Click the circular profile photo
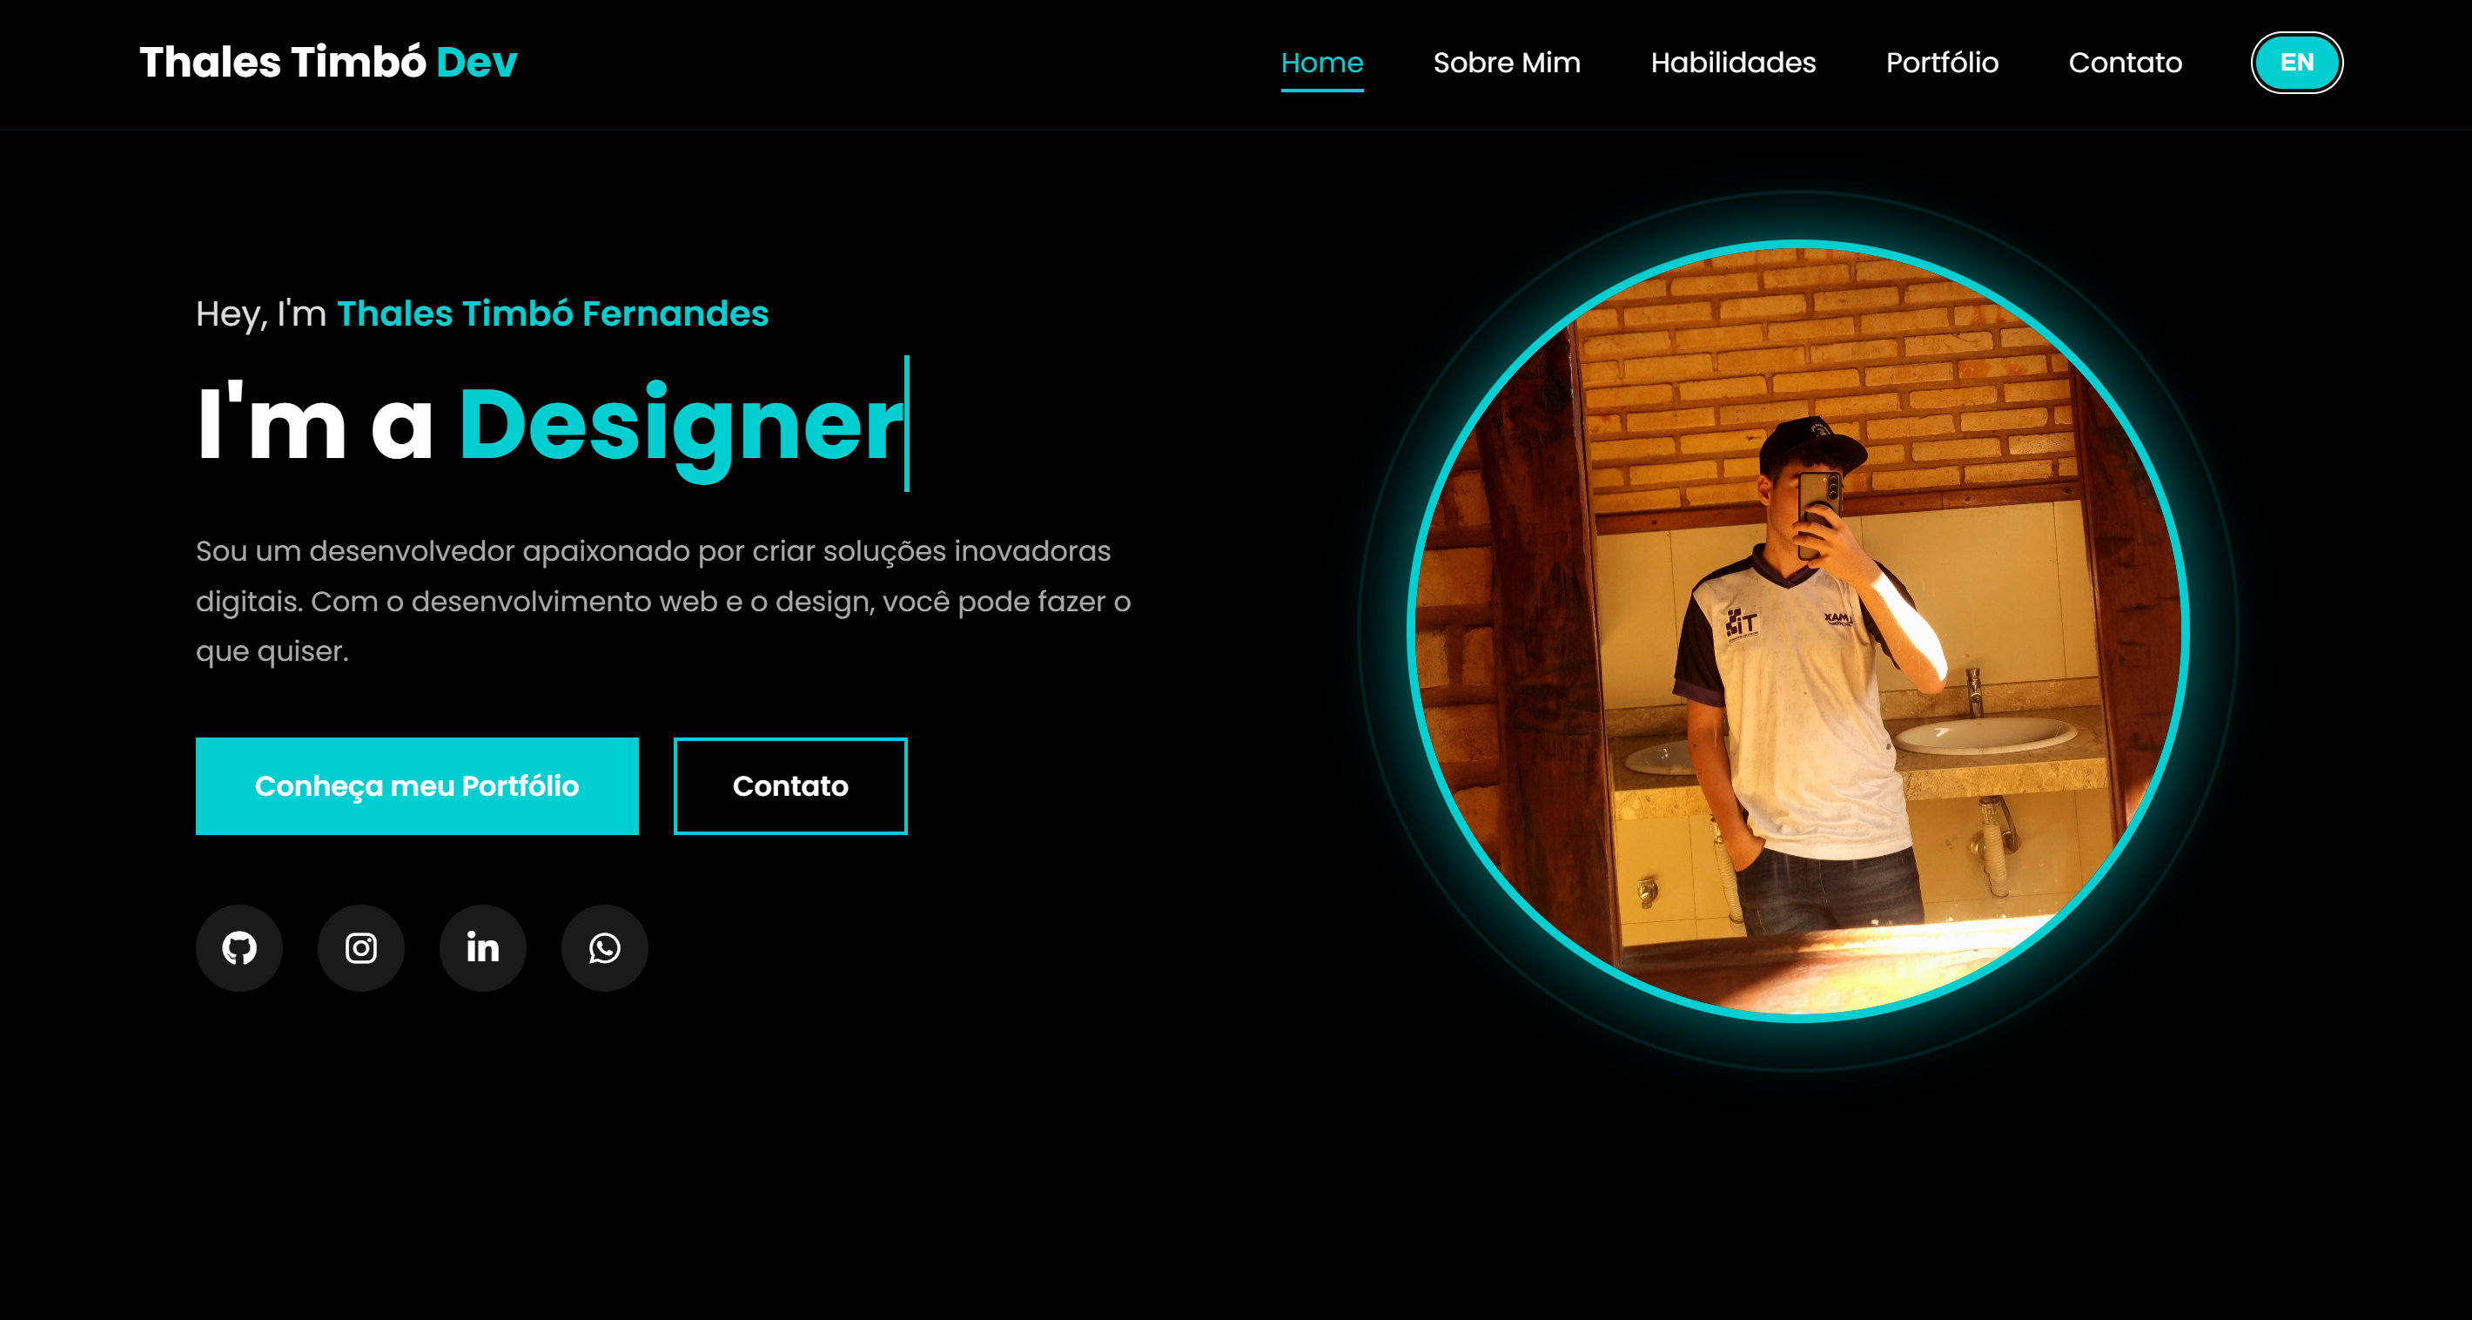Image resolution: width=2472 pixels, height=1320 pixels. [x=1797, y=630]
